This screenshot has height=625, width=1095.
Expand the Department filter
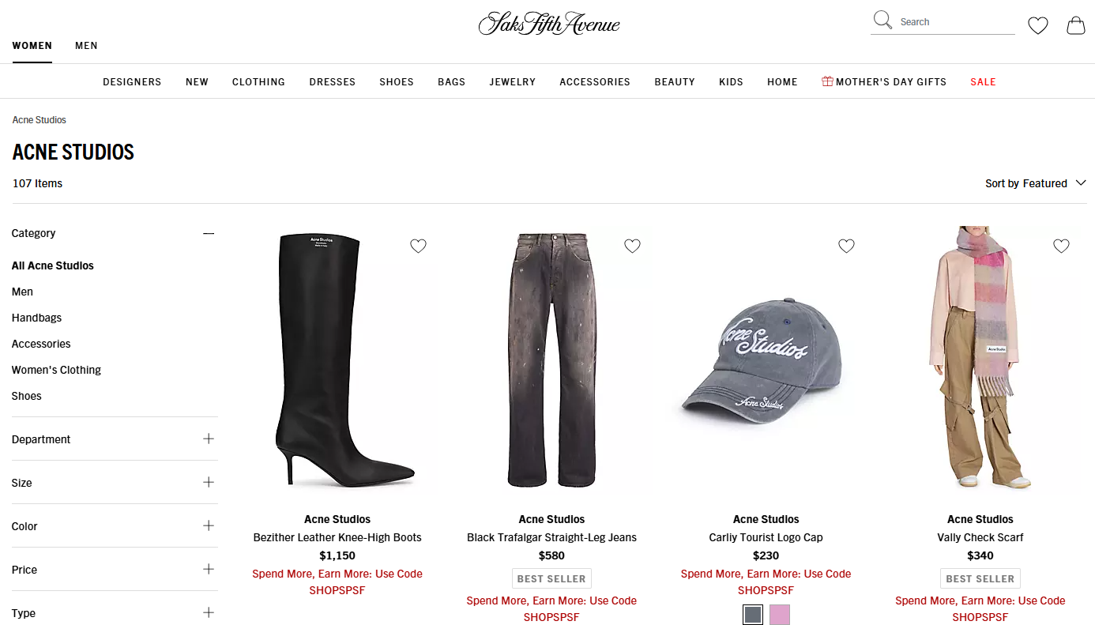pyautogui.click(x=209, y=439)
